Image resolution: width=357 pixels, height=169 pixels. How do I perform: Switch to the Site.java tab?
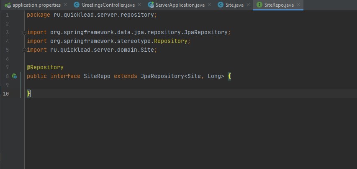[x=235, y=5]
